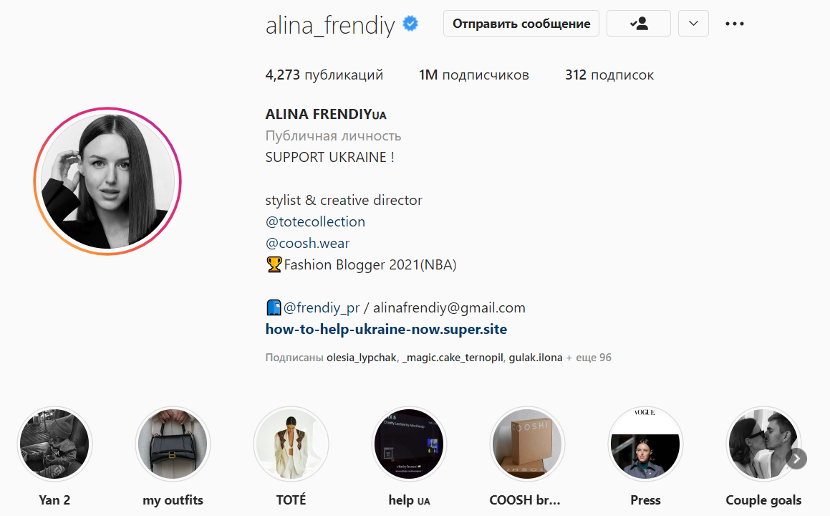830x516 pixels.
Task: Open the my outfits highlight
Action: [173, 444]
